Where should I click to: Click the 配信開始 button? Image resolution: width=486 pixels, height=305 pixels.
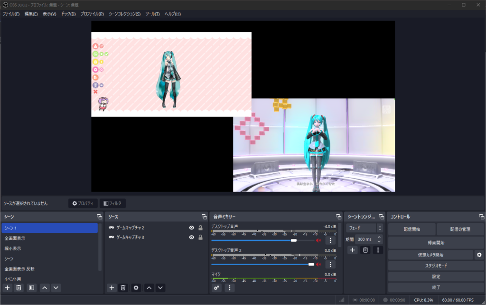click(411, 229)
